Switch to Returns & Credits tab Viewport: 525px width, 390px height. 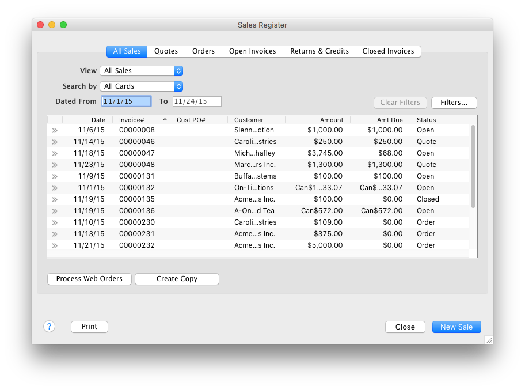click(319, 51)
